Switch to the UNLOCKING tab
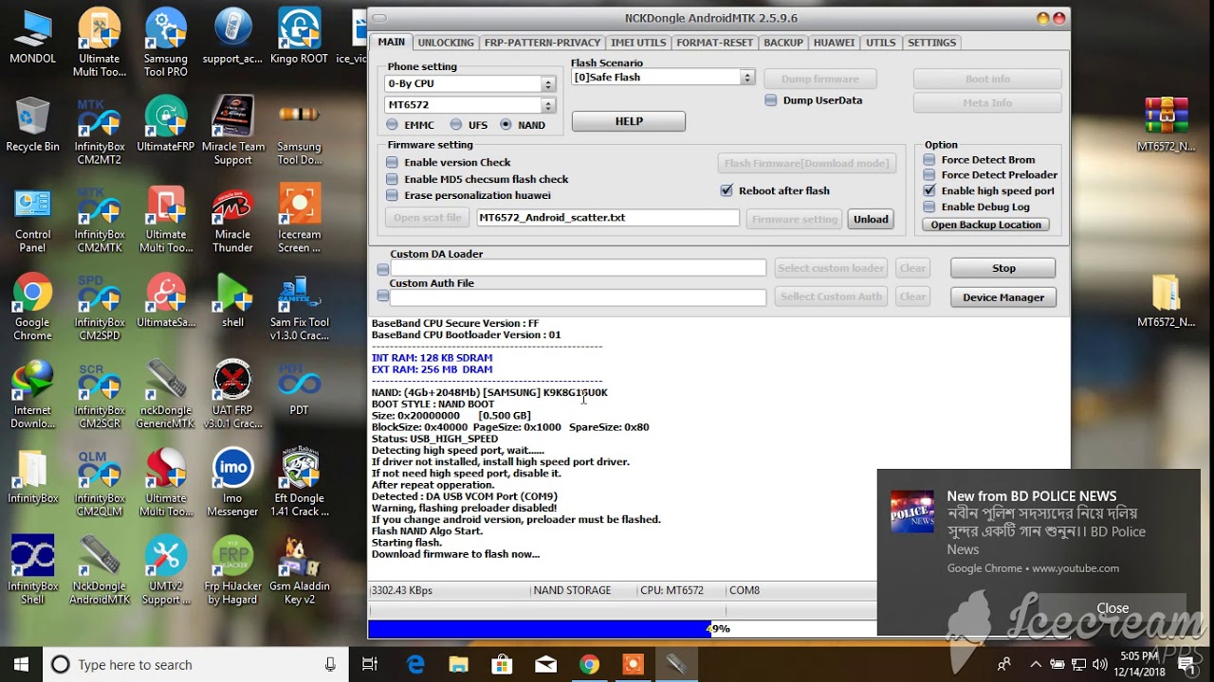1214x682 pixels. pos(446,43)
